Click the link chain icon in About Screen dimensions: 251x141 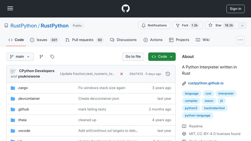coord(184,84)
